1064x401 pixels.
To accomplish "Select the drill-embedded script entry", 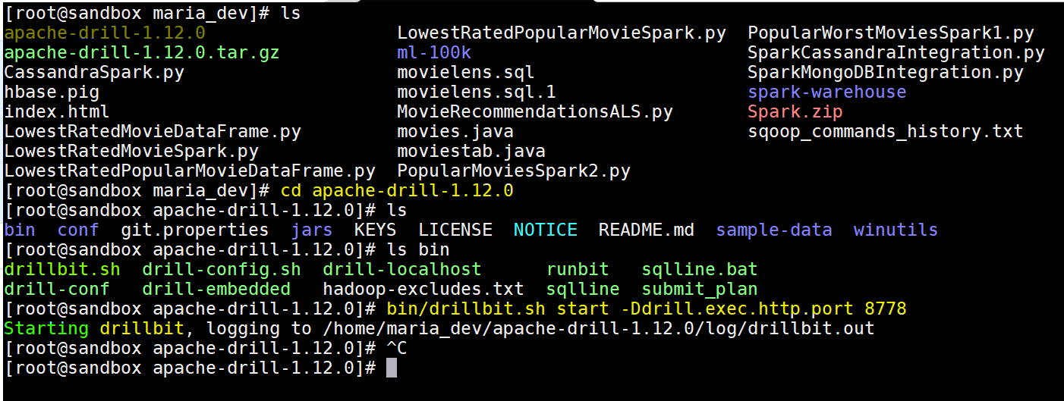I will pos(216,290).
